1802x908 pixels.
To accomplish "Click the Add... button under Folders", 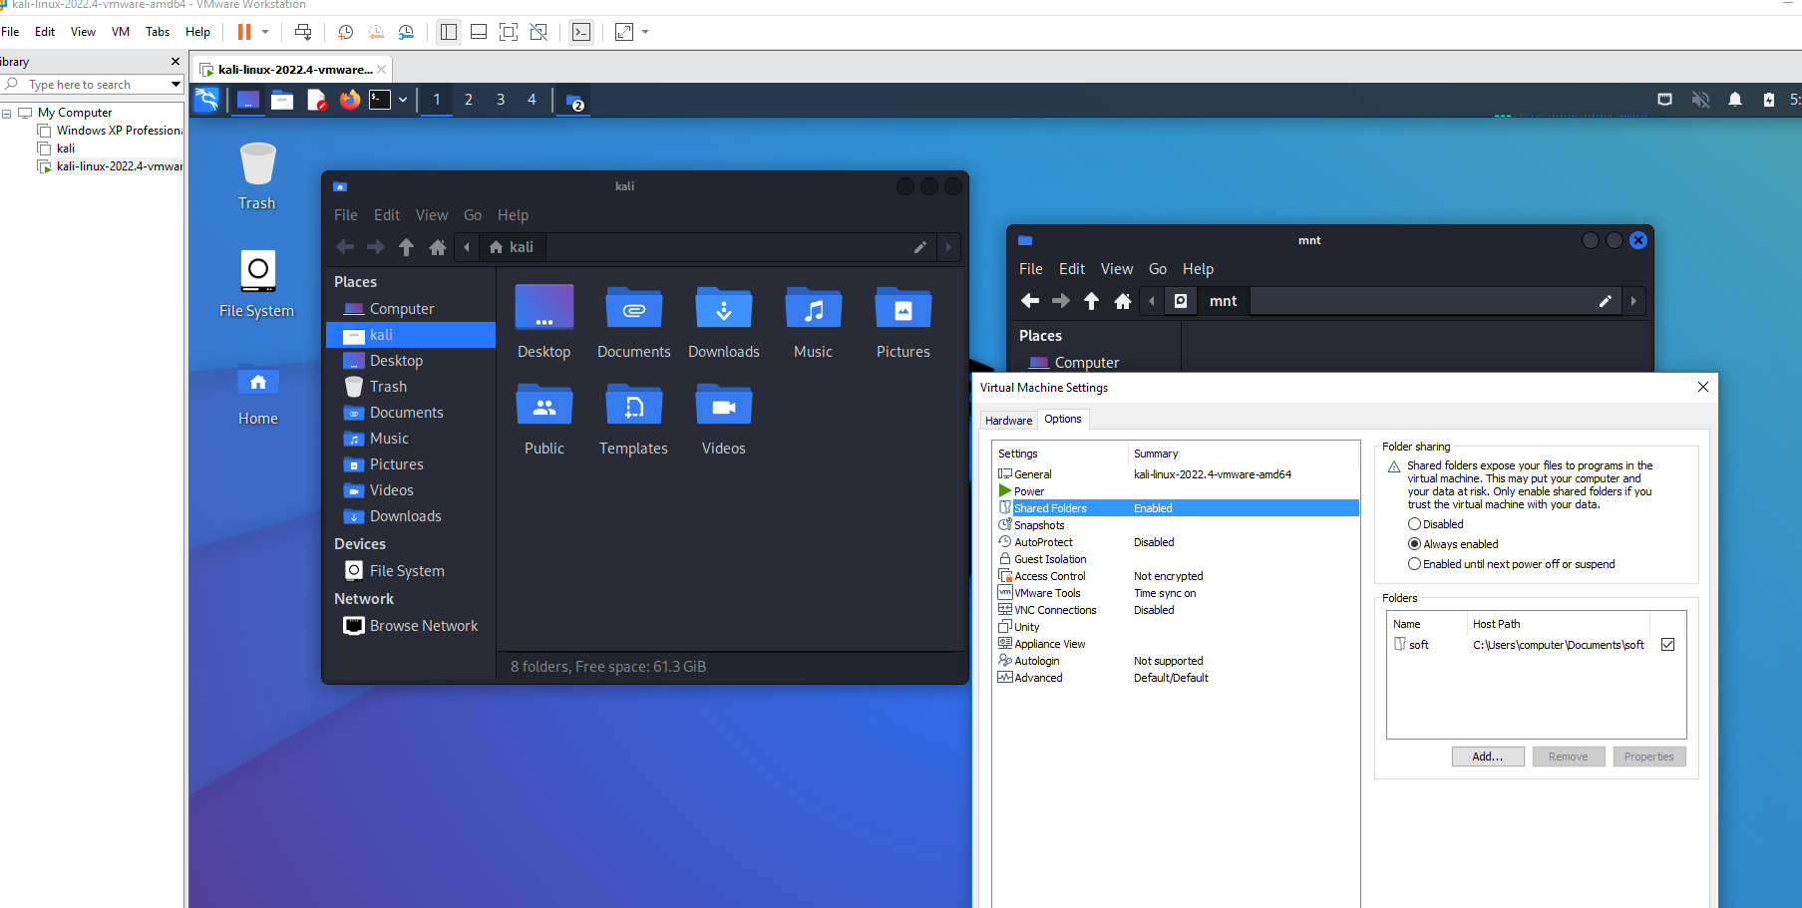I will coord(1487,757).
